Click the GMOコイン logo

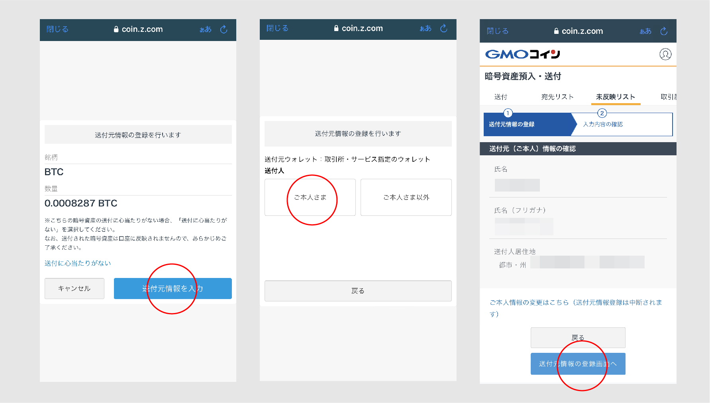point(523,54)
